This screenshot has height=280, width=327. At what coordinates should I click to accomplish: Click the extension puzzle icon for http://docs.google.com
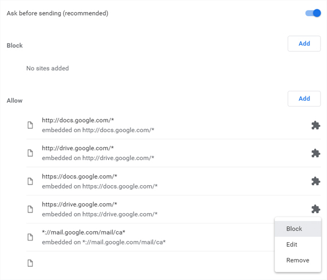tap(316, 125)
